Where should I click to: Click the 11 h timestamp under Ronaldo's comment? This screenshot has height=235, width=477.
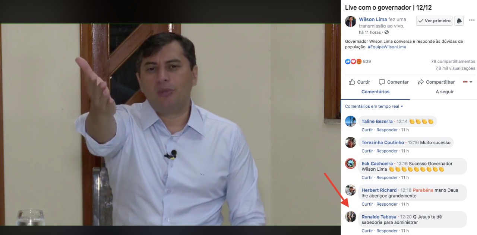click(x=405, y=231)
